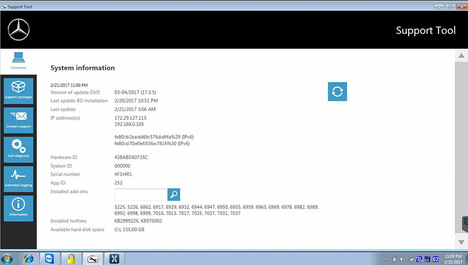Open Self-diagnosis panel
Screen dimensions: 468x265
pos(19,149)
